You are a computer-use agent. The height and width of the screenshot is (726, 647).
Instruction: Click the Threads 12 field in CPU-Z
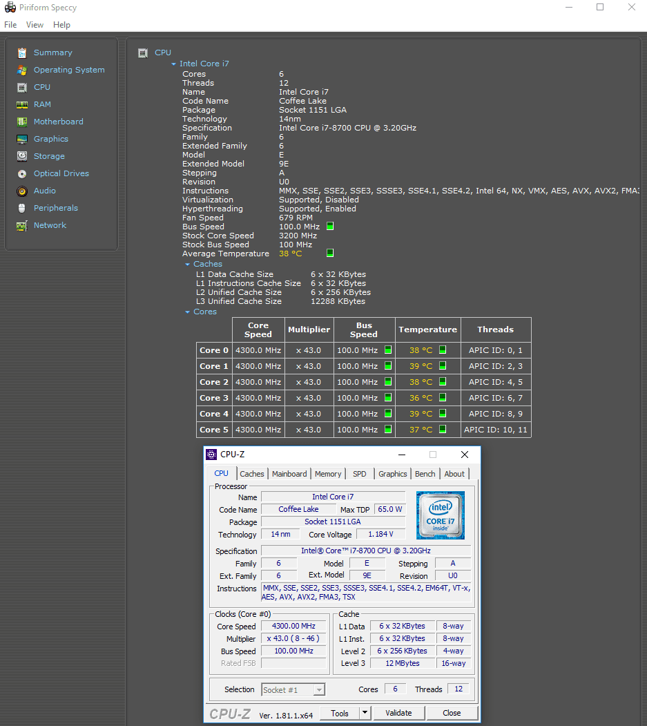coord(458,689)
